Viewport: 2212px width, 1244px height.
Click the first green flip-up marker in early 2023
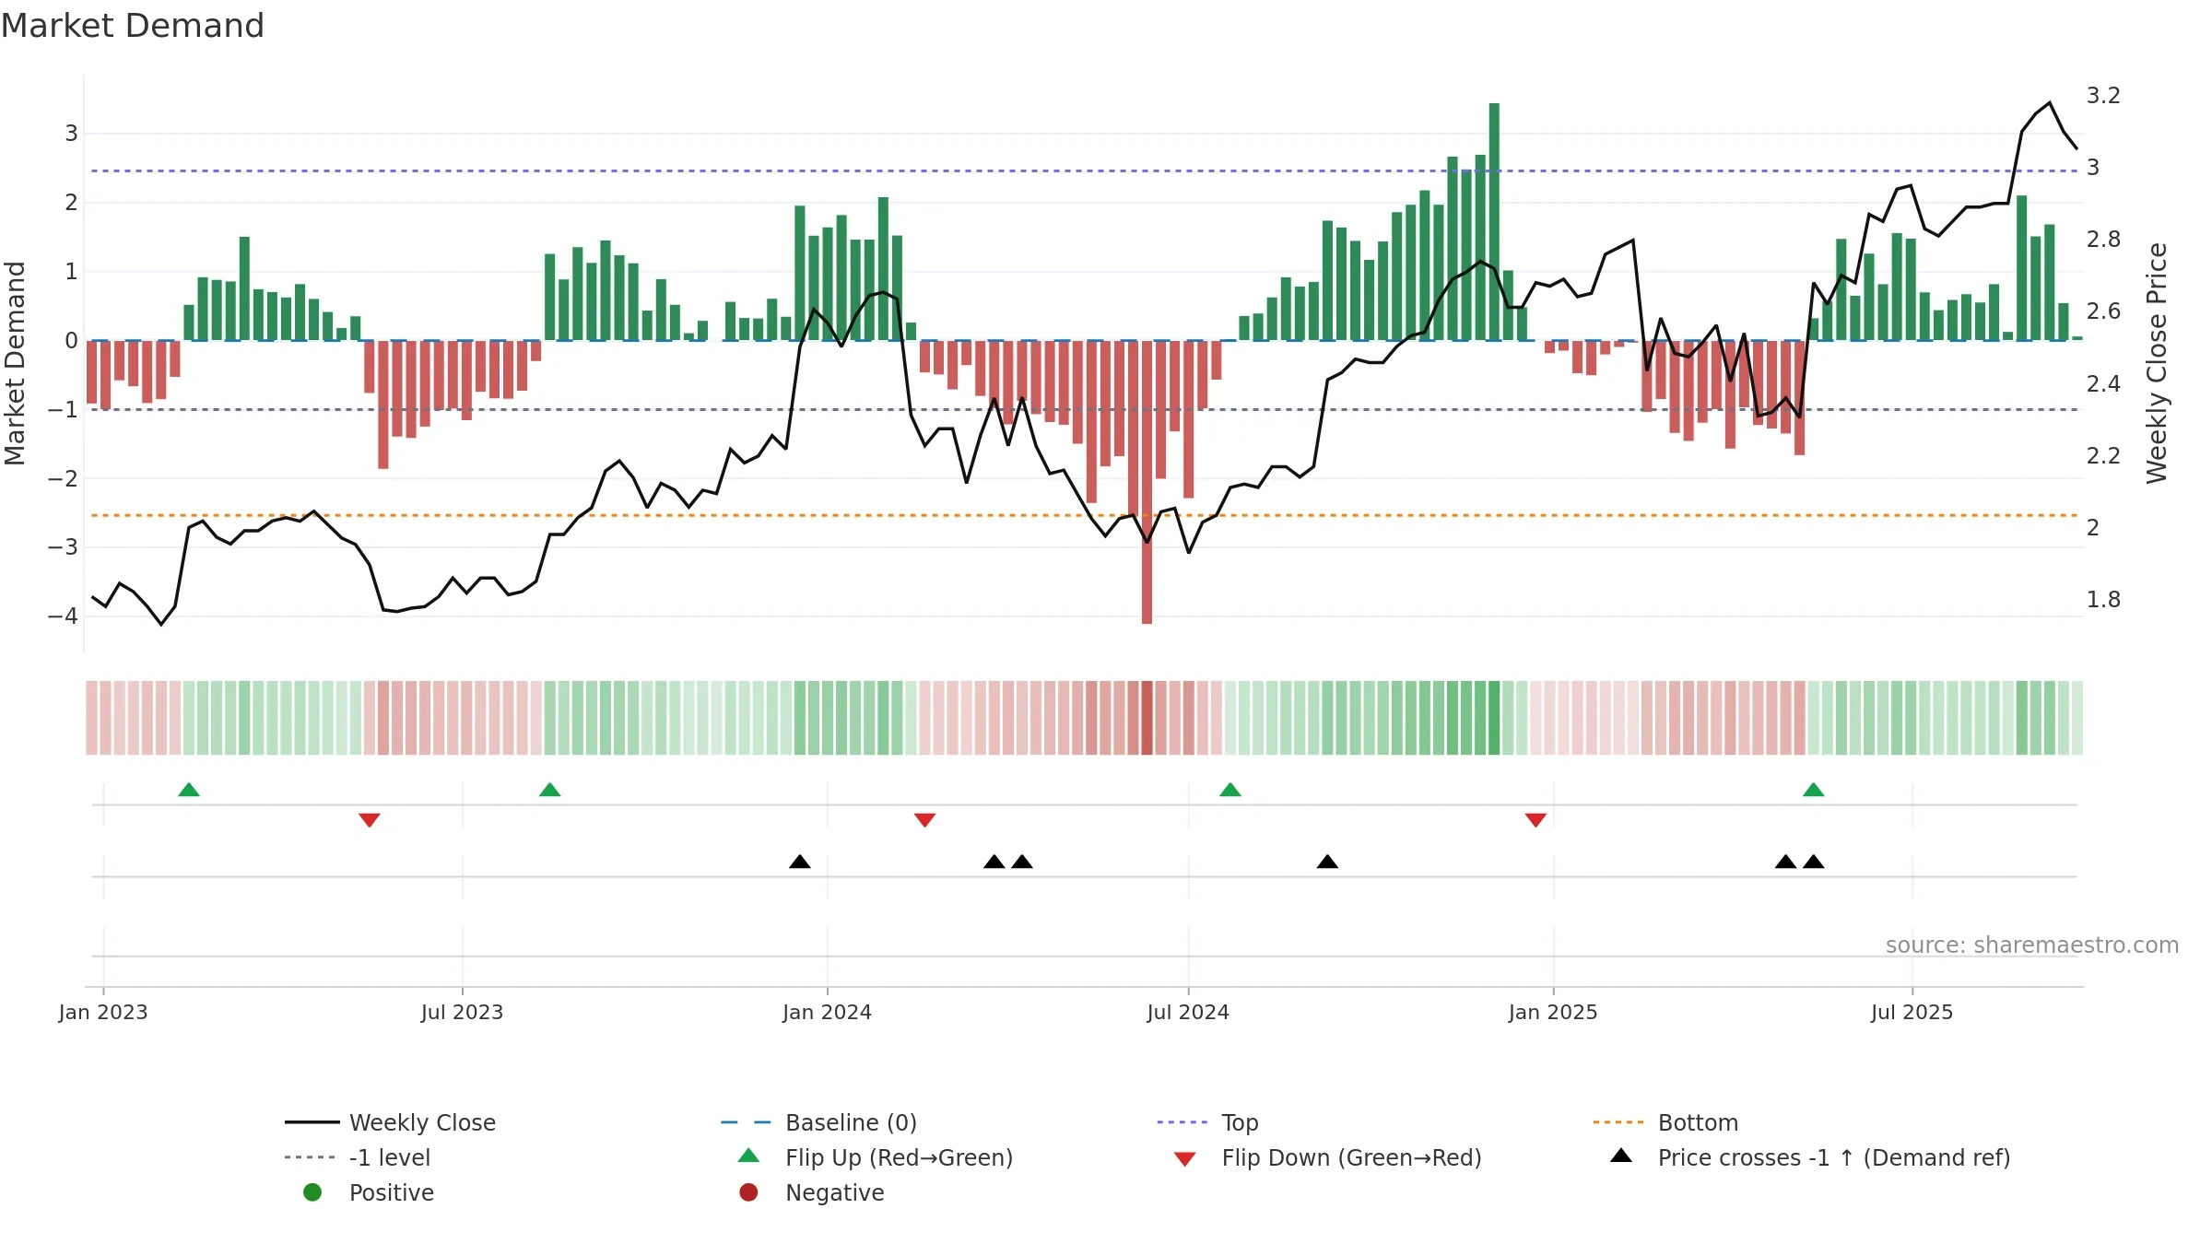[x=189, y=790]
